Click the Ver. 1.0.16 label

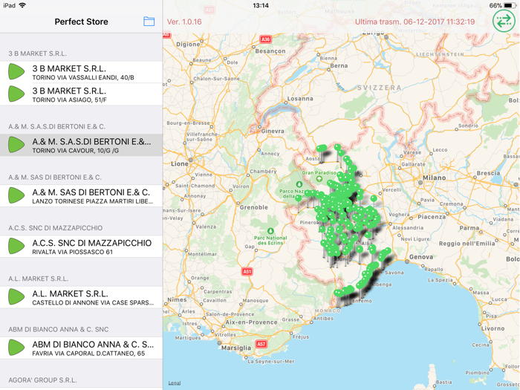184,22
